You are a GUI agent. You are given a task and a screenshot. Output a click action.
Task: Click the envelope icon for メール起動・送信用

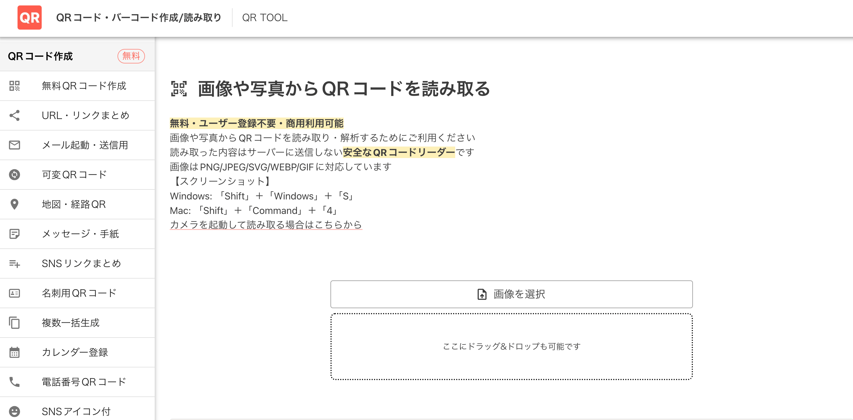pyautogui.click(x=15, y=145)
